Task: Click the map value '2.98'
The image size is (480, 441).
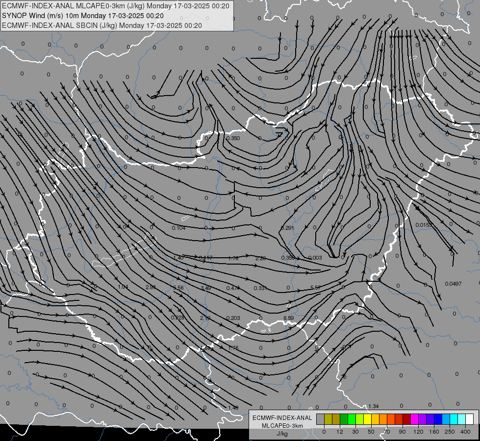Action: pos(151,287)
